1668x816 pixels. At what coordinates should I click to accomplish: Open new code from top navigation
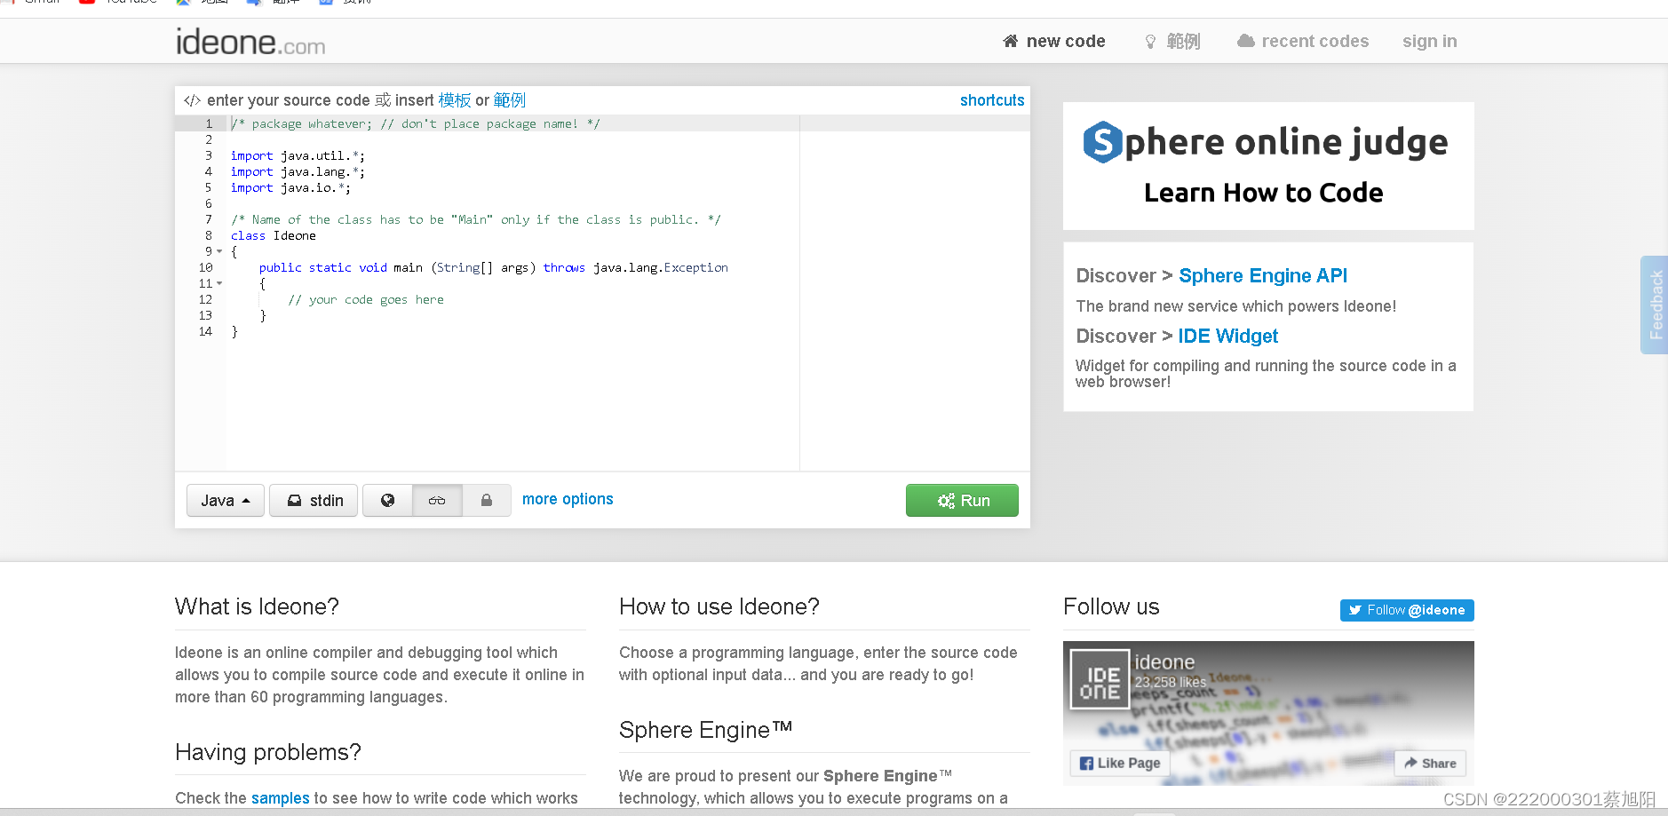[x=1054, y=41]
